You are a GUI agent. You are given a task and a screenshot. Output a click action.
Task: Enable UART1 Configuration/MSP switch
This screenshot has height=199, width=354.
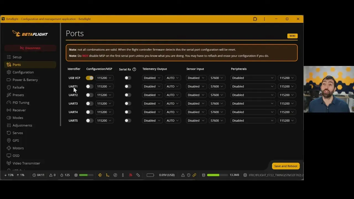[x=90, y=87]
